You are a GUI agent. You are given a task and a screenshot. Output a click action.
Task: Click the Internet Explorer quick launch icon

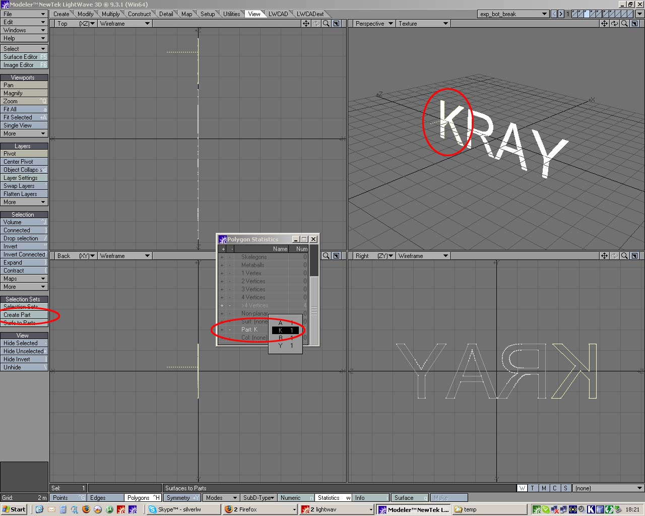[40, 509]
